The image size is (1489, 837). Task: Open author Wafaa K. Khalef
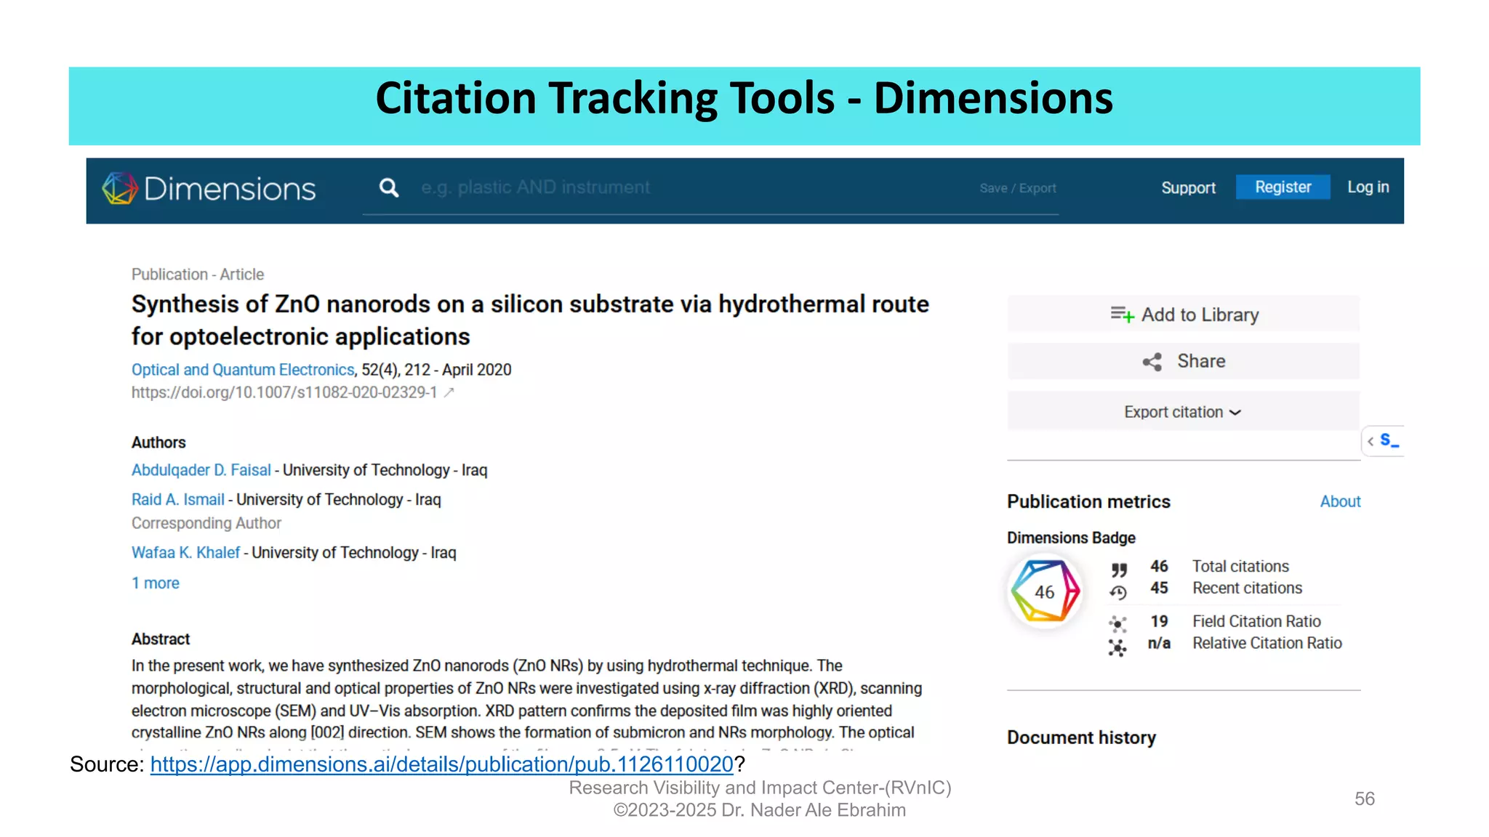185,552
